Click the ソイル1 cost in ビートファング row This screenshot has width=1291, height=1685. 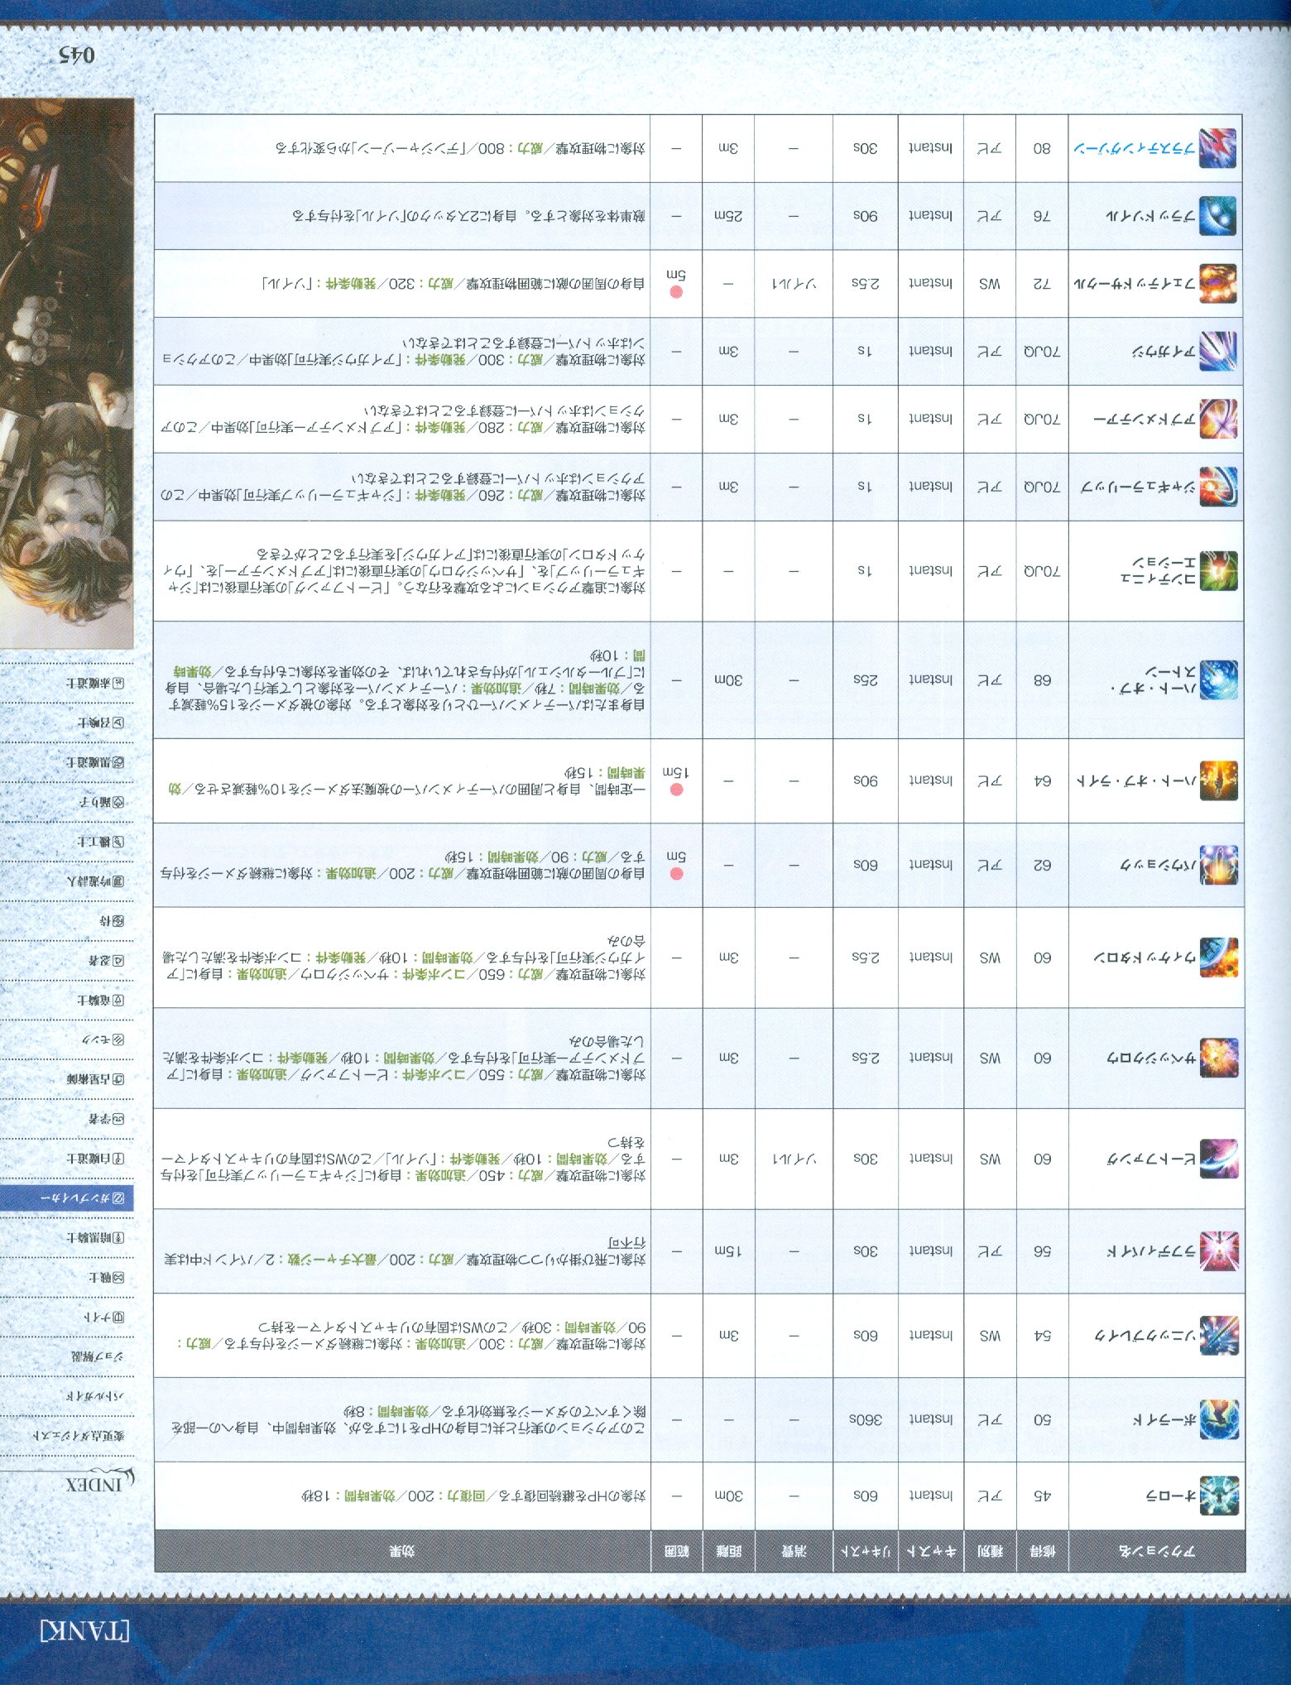pos(793,1159)
